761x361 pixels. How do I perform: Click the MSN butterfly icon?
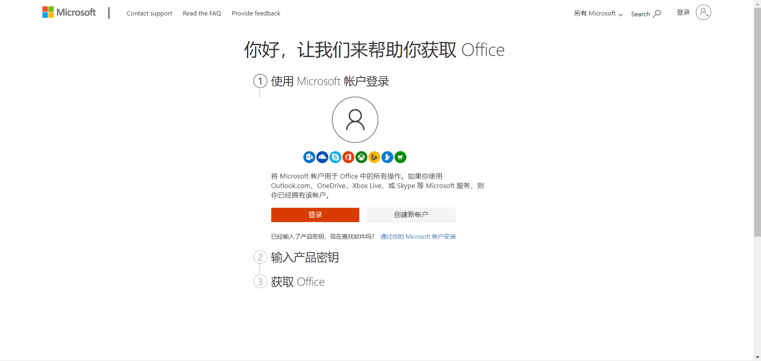pos(387,157)
